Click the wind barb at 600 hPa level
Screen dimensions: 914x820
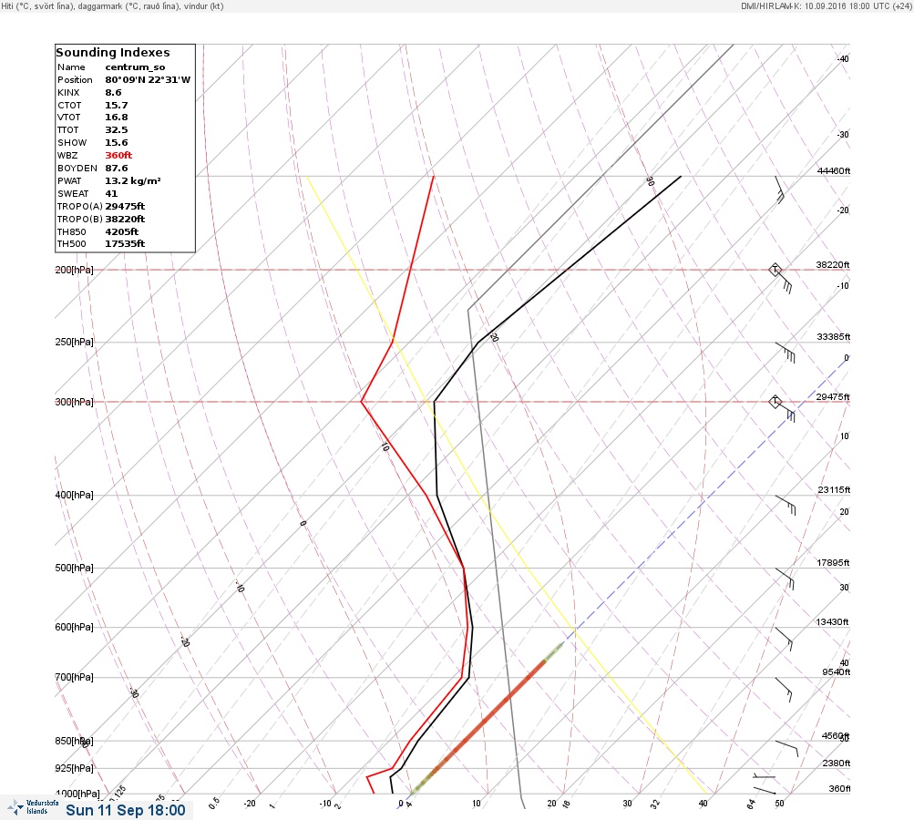[x=784, y=640]
